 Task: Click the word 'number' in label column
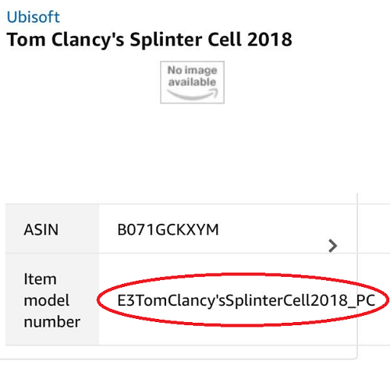tap(52, 322)
